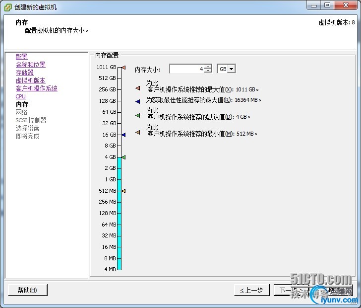Click the ≤上一步 back button
Viewport: 361px width, 308px height.
pyautogui.click(x=251, y=290)
